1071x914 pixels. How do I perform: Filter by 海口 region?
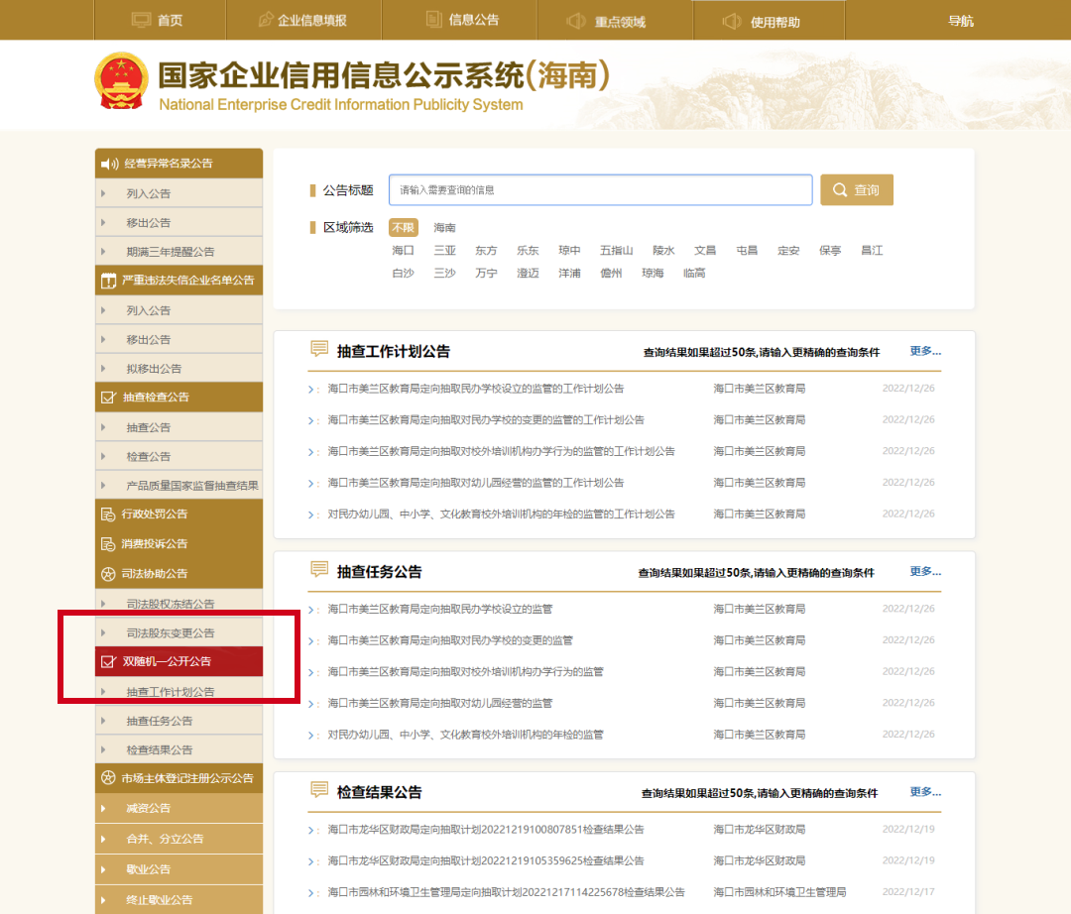pos(403,251)
